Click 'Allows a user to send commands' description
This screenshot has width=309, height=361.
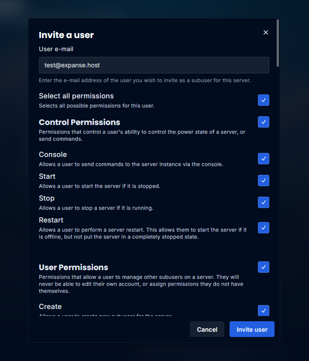tap(131, 164)
